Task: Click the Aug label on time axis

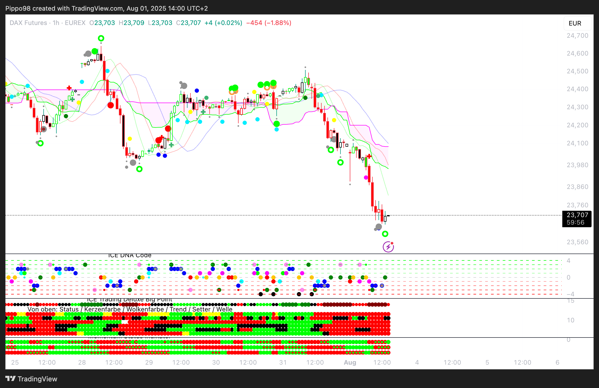Action: click(x=350, y=362)
